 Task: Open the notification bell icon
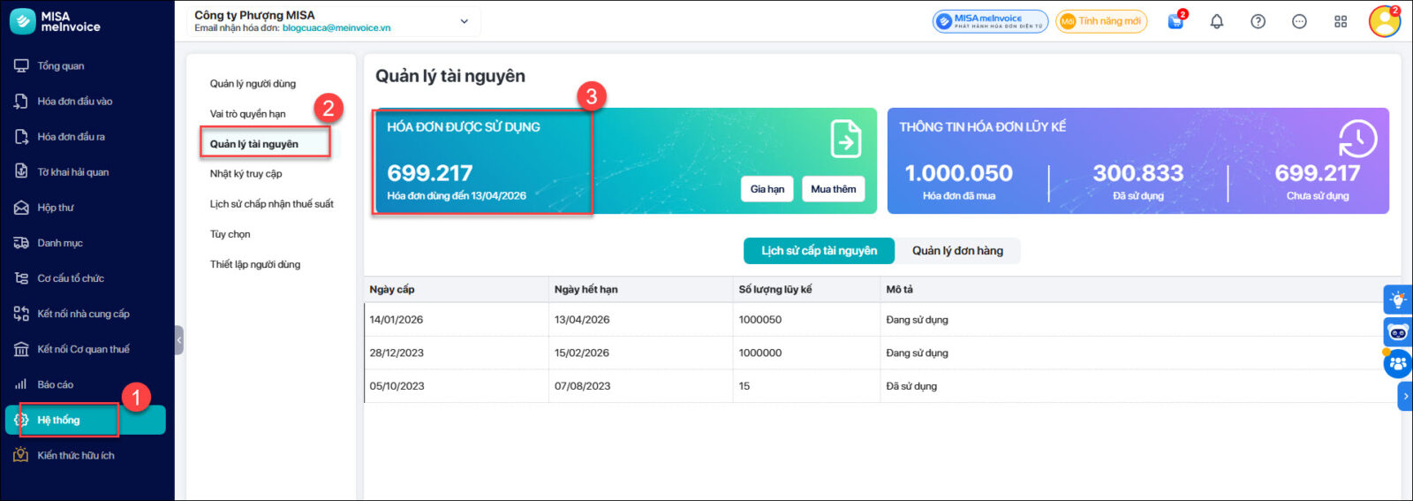pyautogui.click(x=1216, y=21)
